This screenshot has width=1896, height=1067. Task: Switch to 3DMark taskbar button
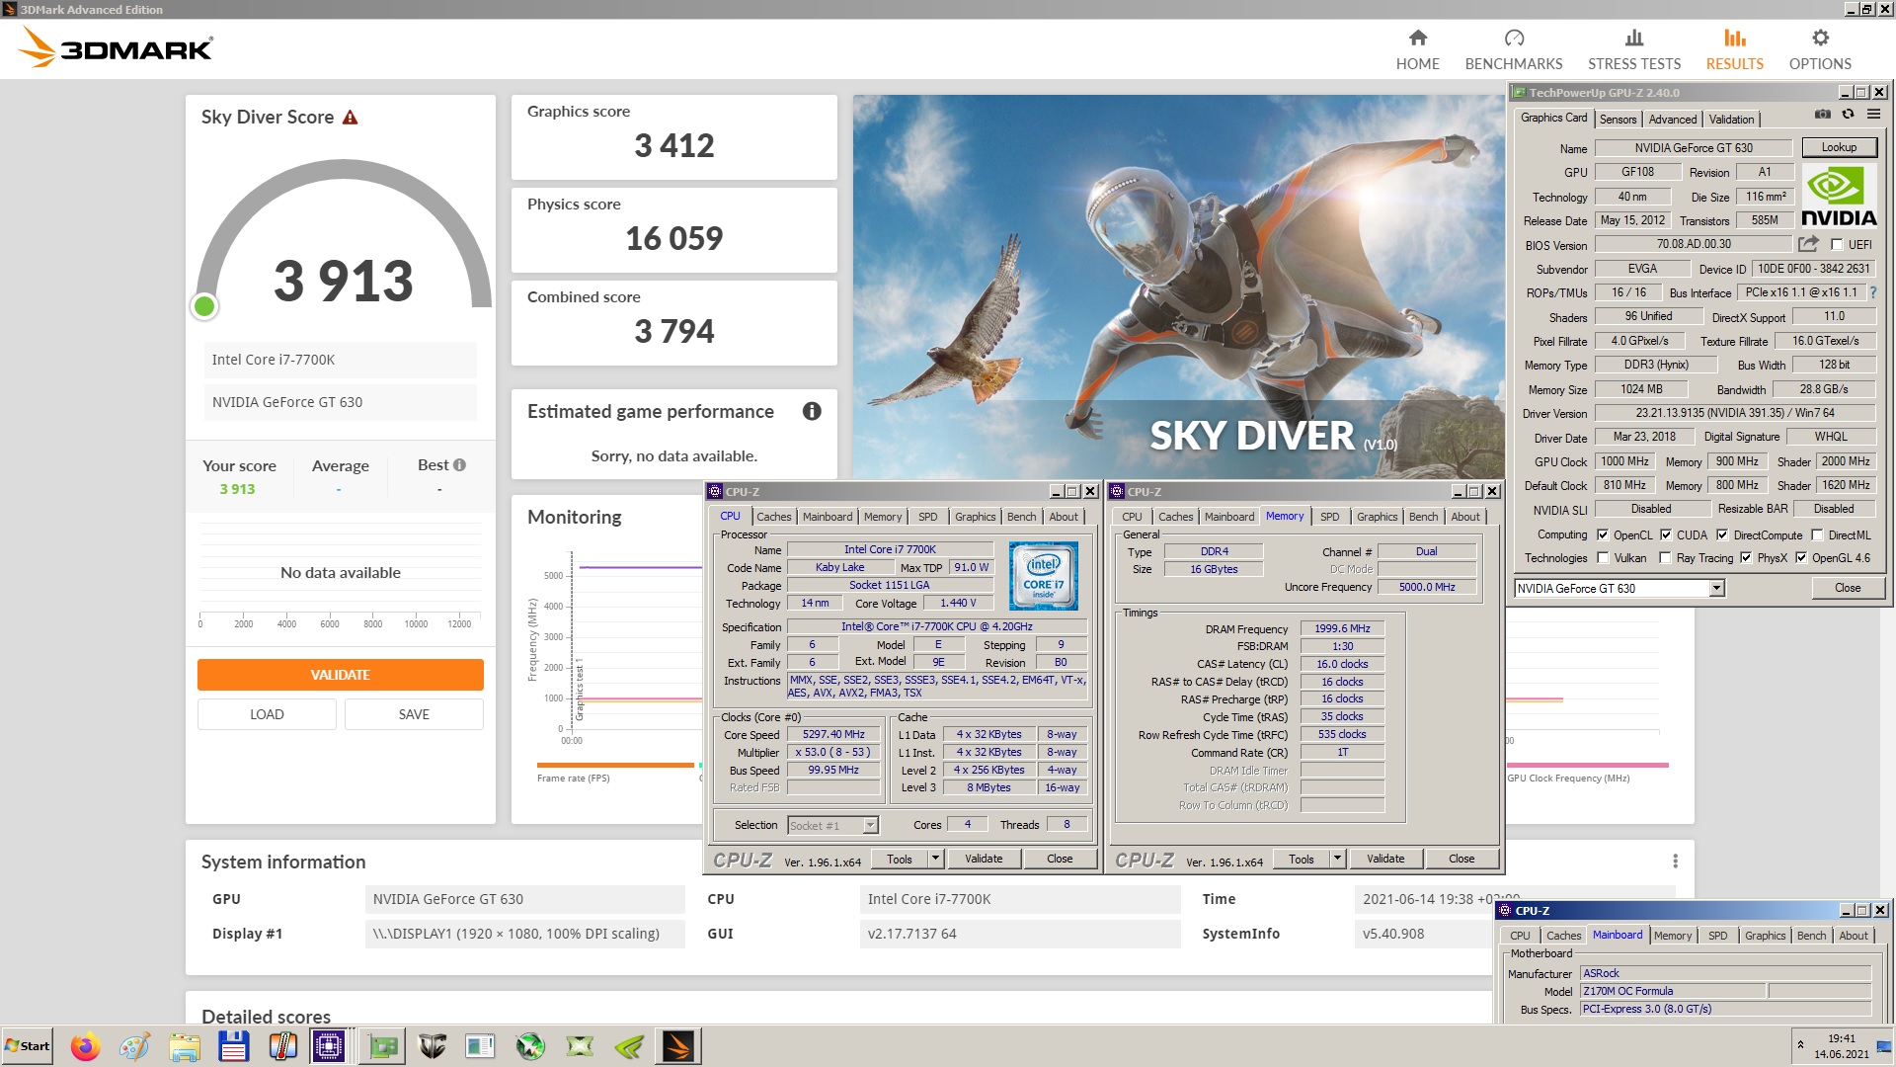pos(678,1046)
